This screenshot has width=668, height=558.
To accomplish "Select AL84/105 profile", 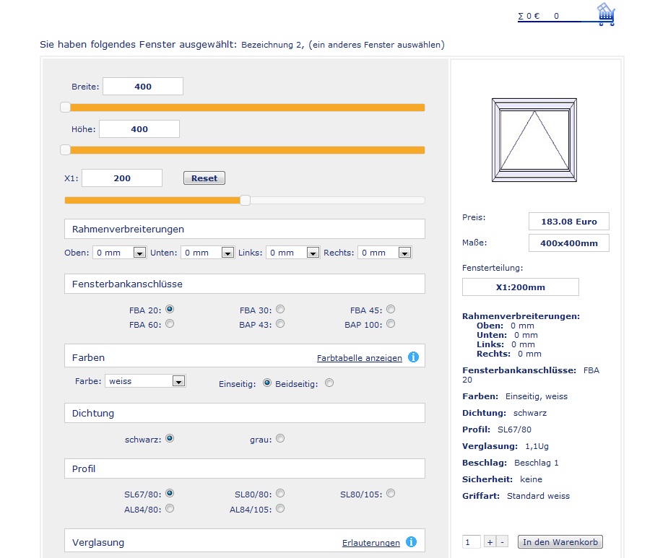I will [x=280, y=509].
